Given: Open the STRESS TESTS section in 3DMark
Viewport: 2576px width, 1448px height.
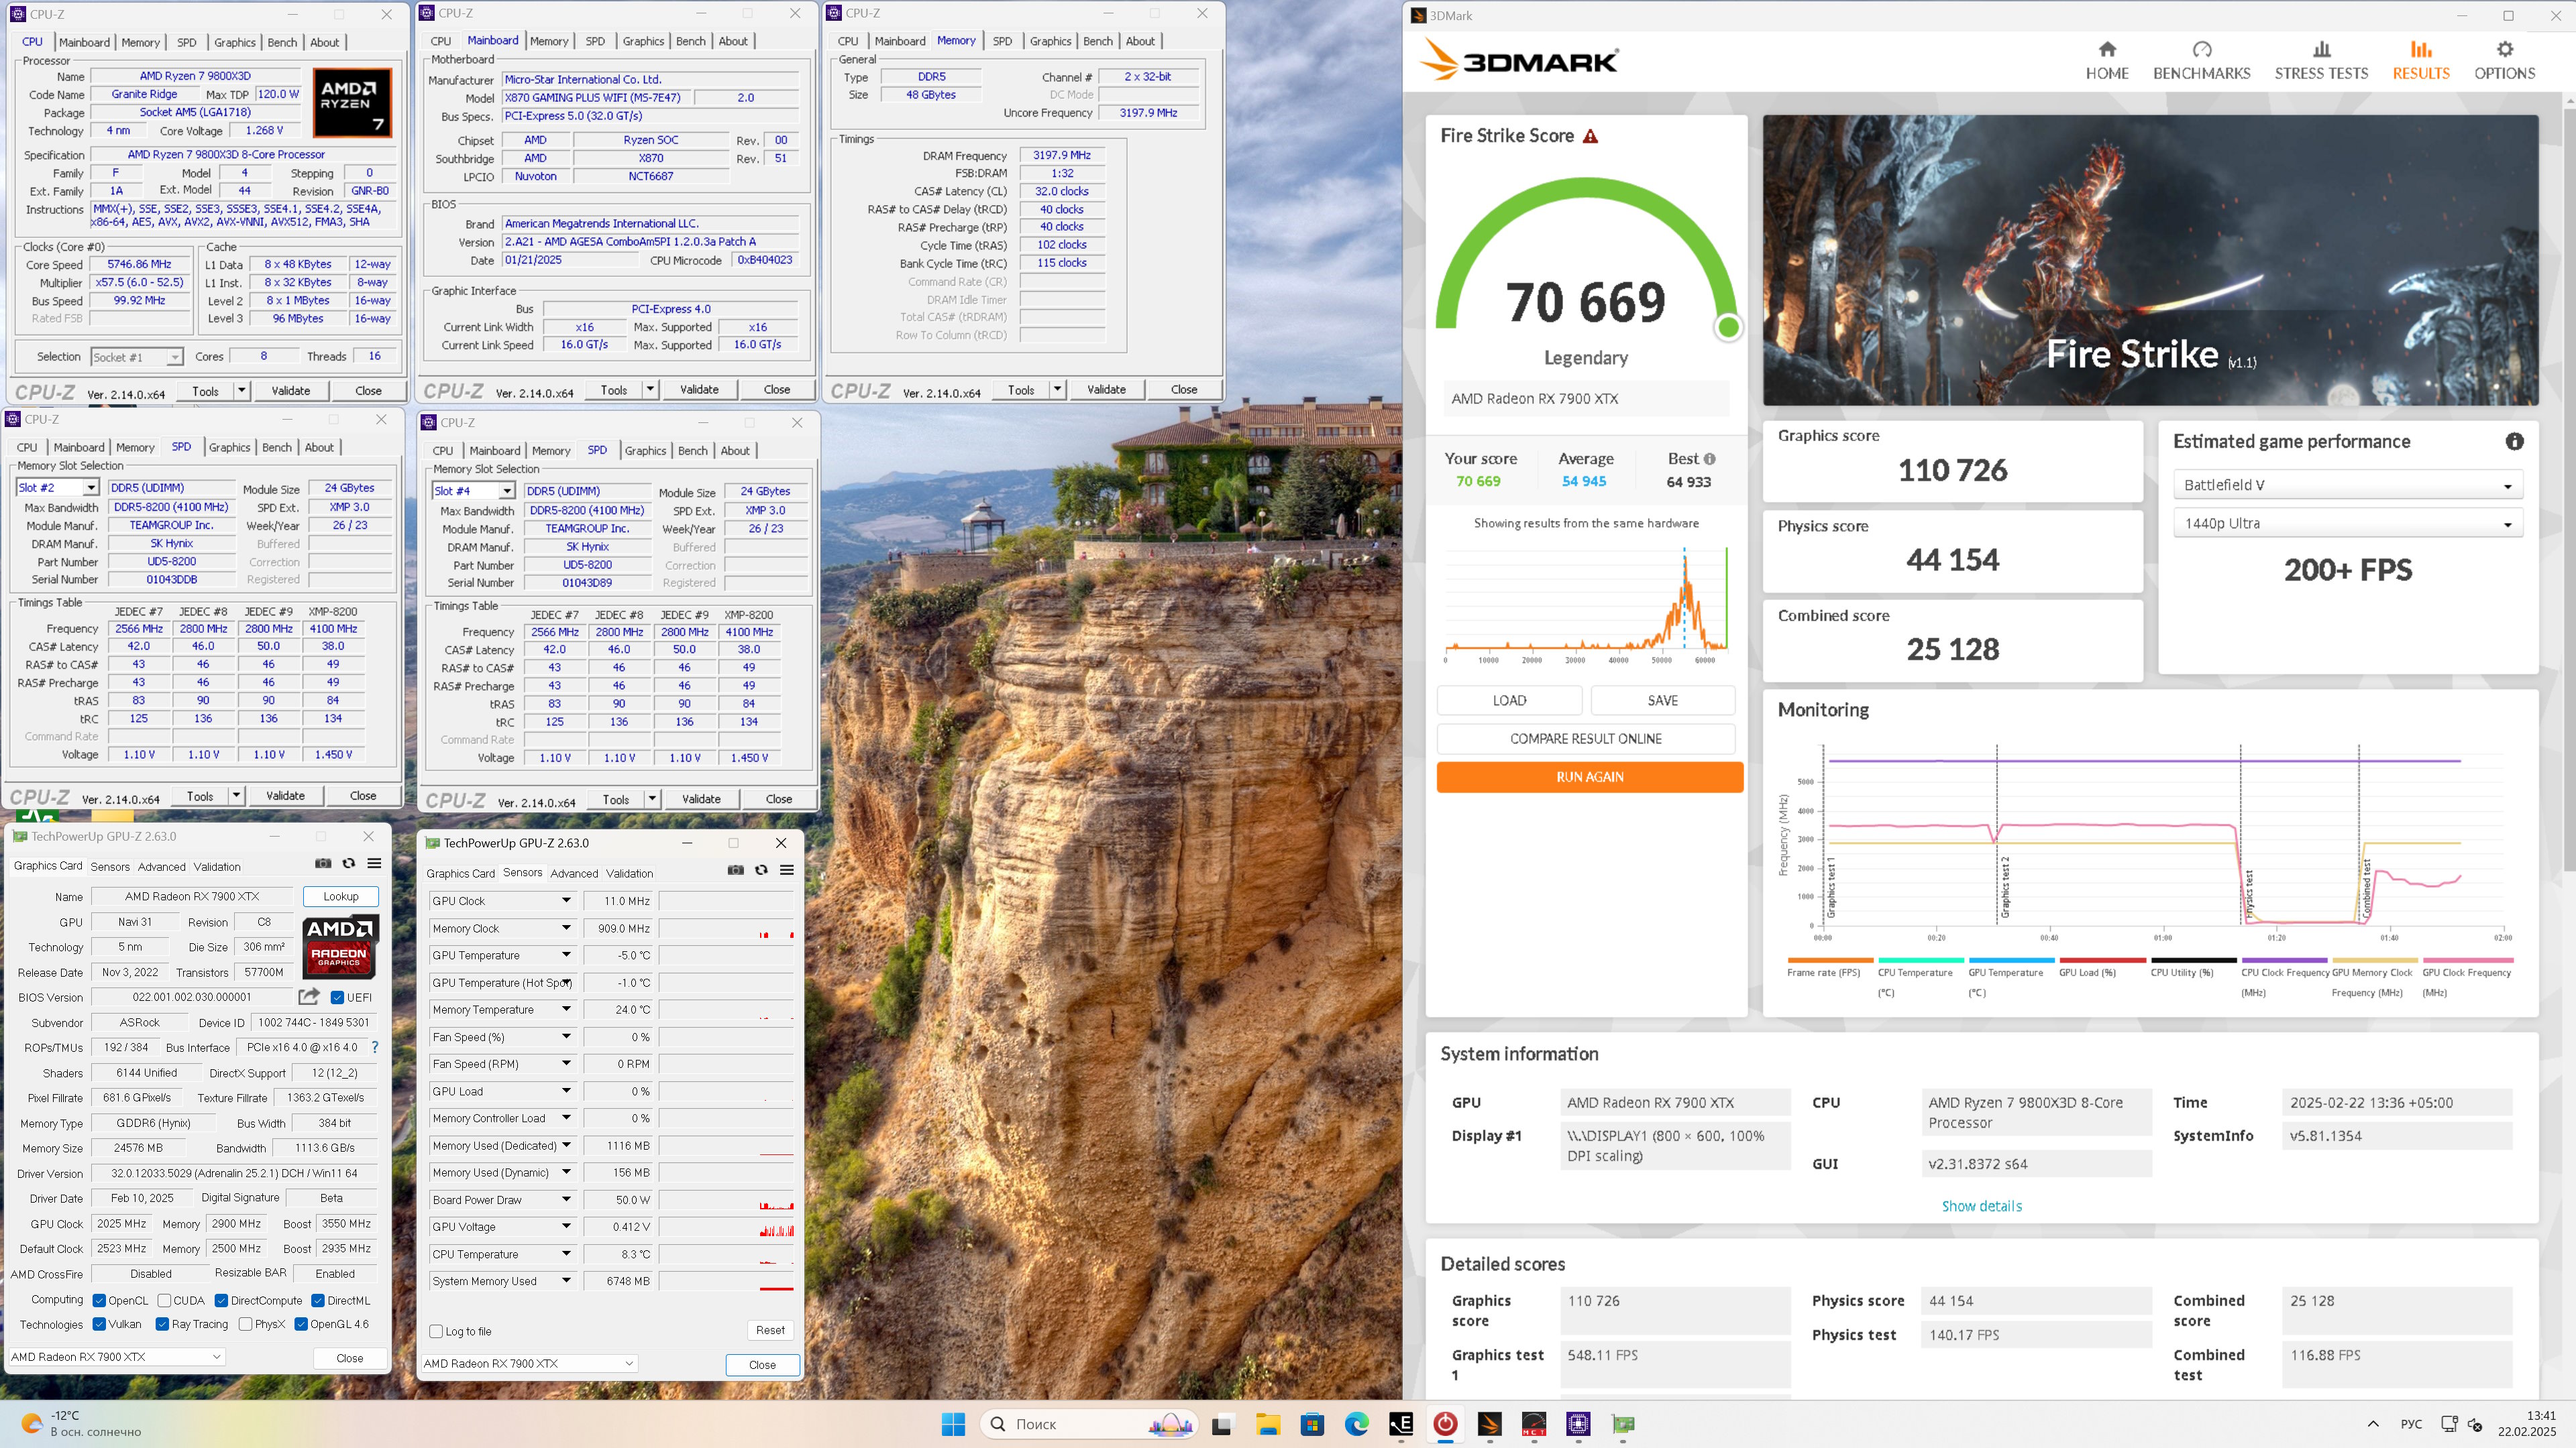Looking at the screenshot, I should [2321, 60].
